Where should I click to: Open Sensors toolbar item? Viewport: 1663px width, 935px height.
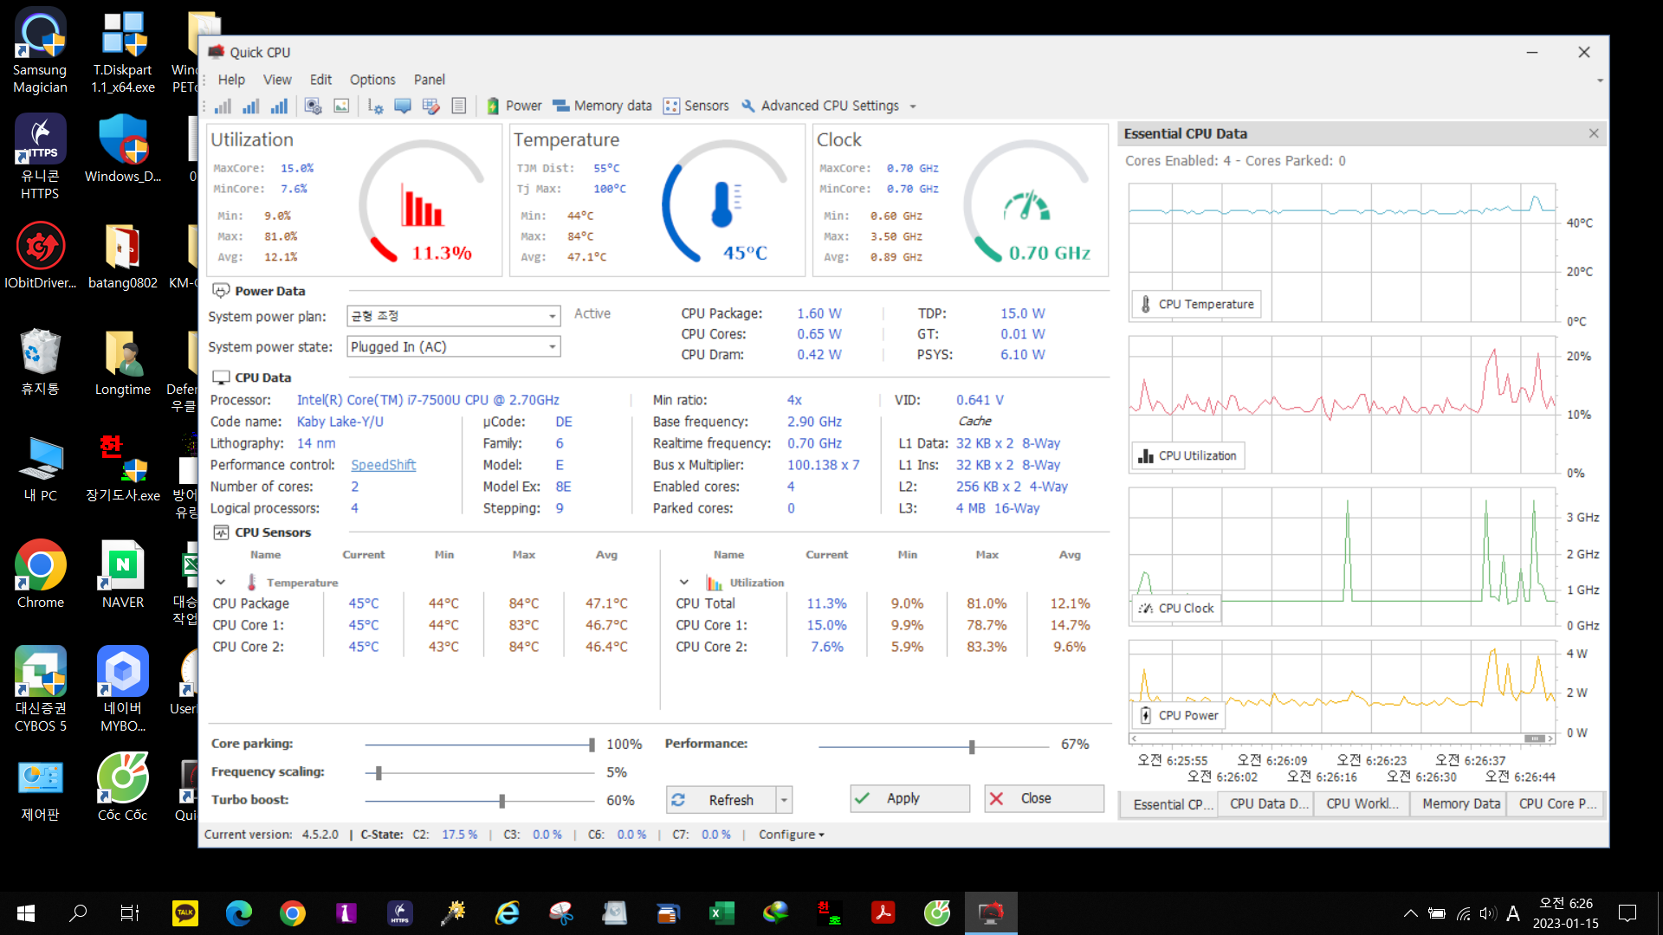pos(696,106)
